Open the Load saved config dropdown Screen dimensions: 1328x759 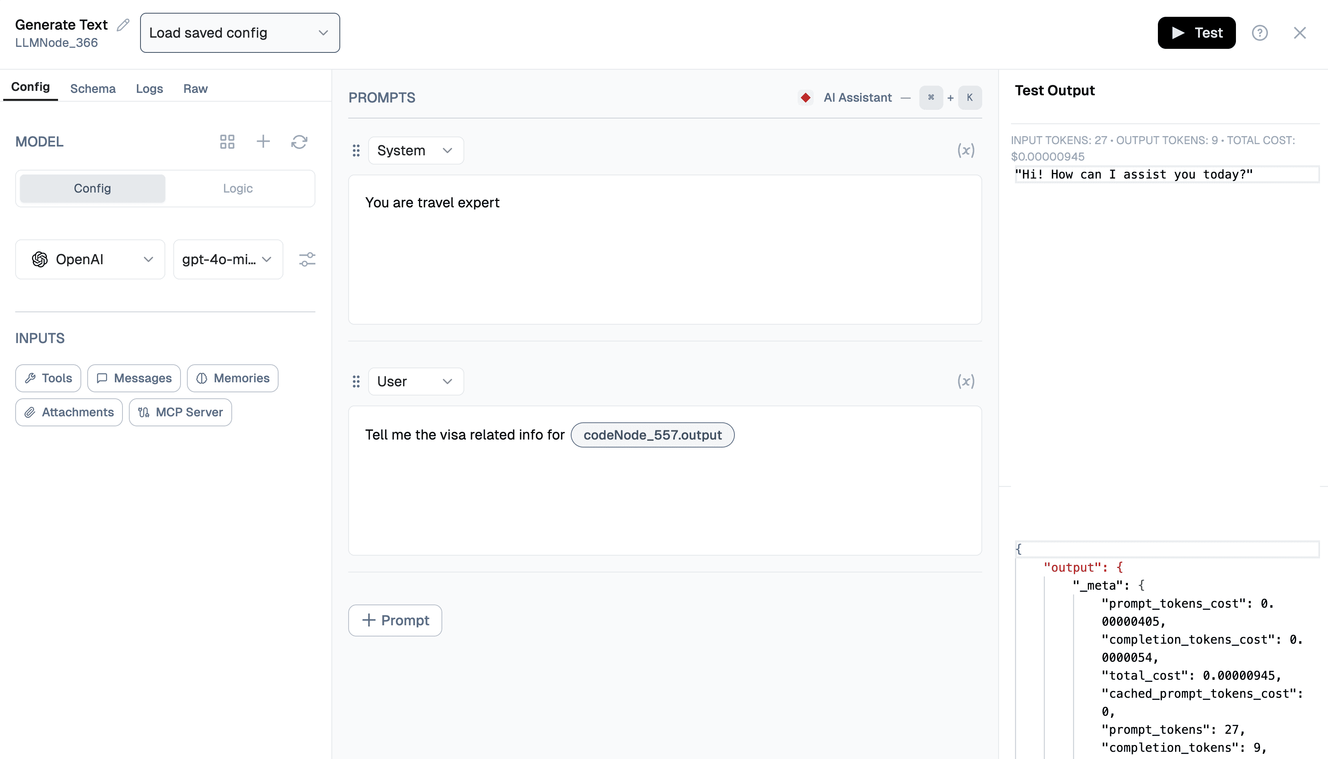pyautogui.click(x=239, y=32)
